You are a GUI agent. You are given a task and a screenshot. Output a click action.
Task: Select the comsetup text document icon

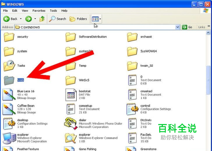tap(71, 109)
